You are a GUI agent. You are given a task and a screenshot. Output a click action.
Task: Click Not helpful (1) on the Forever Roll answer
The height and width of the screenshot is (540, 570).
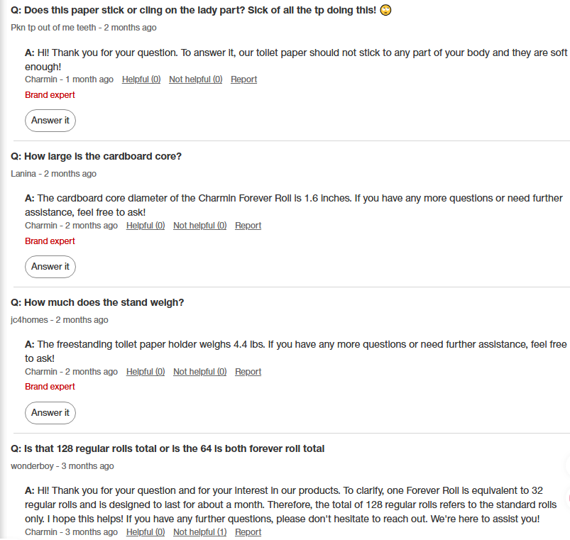click(199, 532)
